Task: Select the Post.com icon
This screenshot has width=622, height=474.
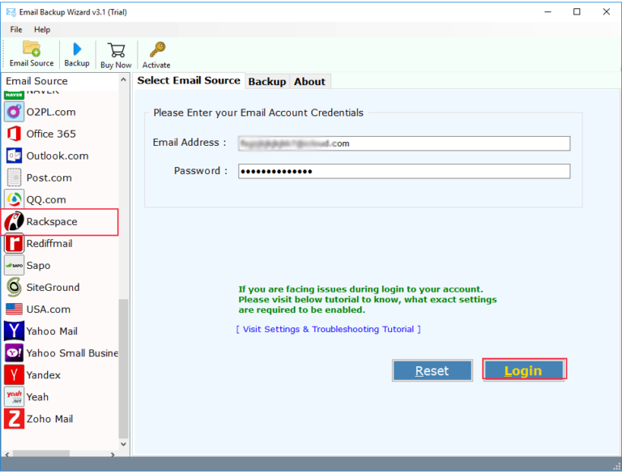Action: point(14,177)
